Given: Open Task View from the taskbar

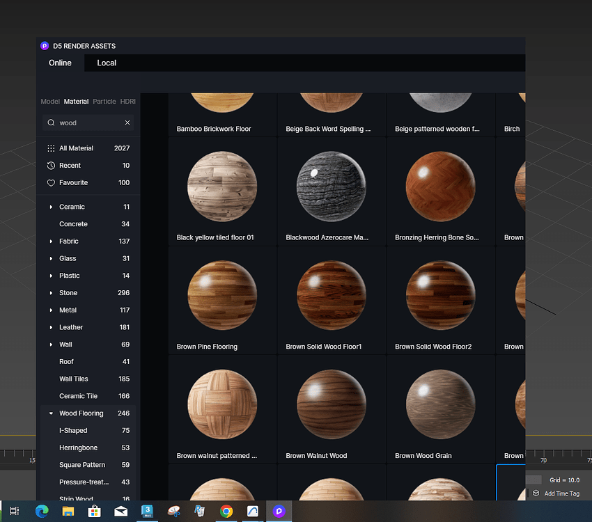Looking at the screenshot, I should tap(15, 511).
